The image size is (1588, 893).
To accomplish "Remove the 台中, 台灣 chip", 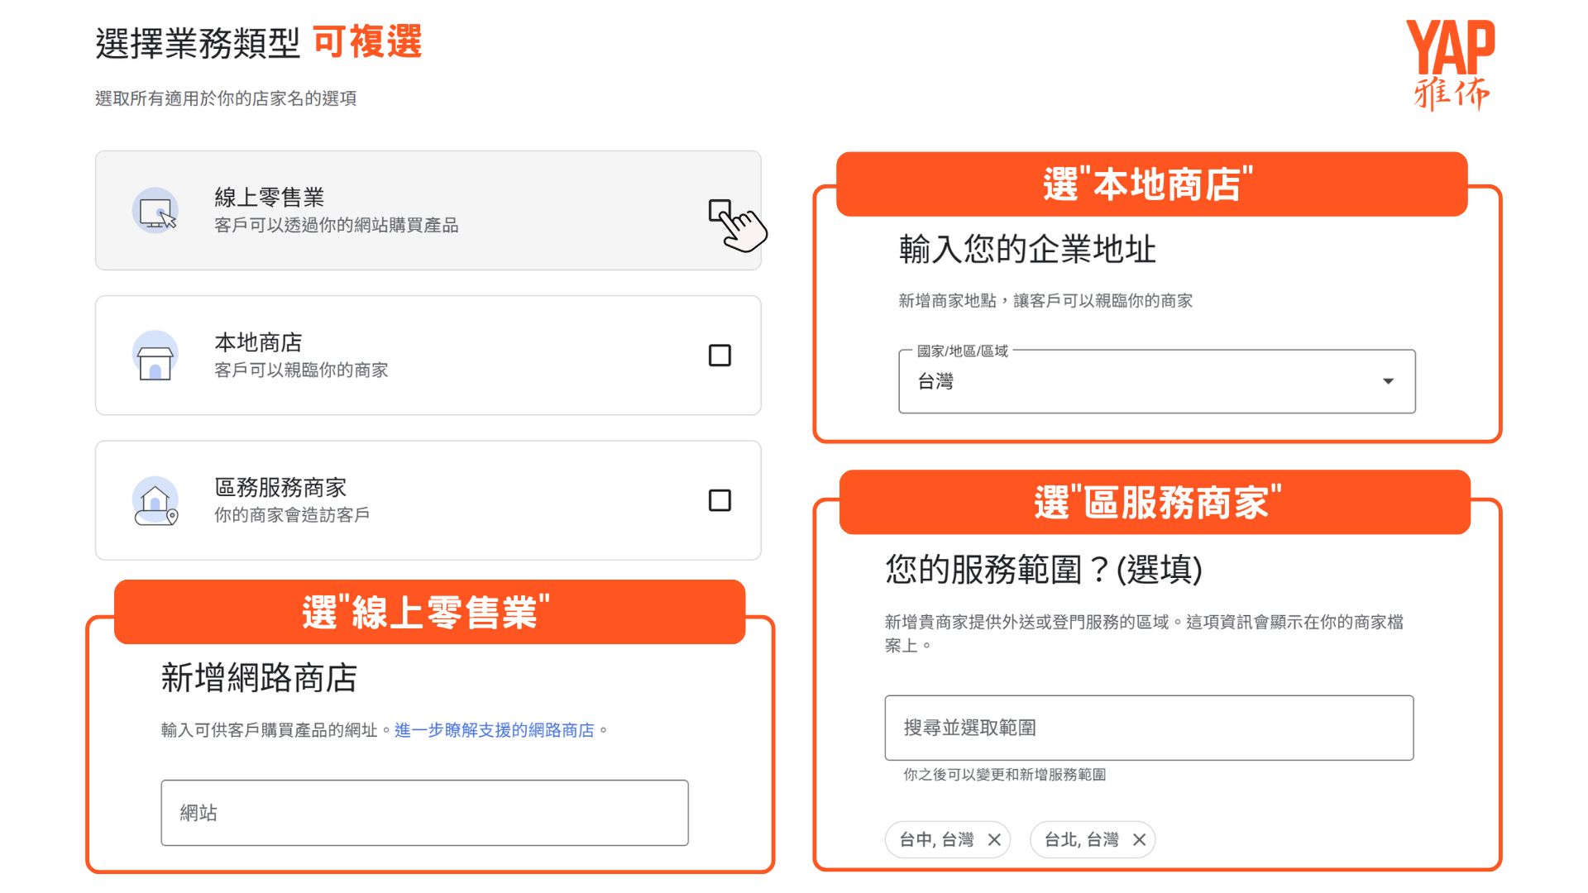I will point(994,840).
